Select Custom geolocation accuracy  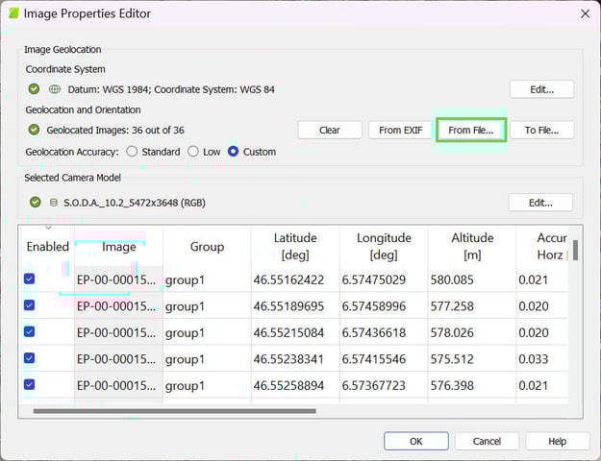coord(233,152)
